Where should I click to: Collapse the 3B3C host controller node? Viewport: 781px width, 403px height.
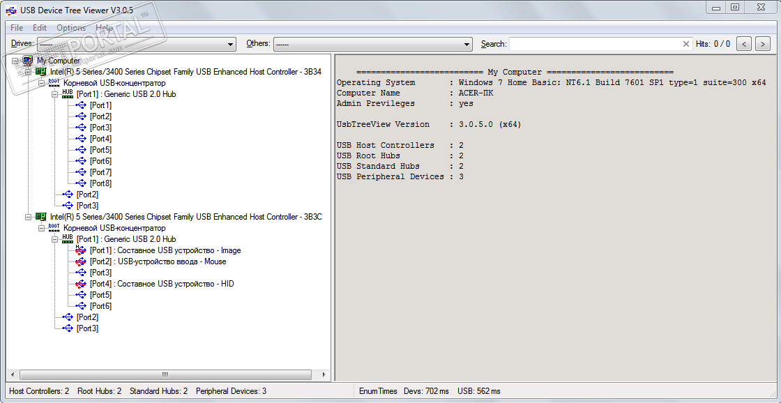(28, 218)
